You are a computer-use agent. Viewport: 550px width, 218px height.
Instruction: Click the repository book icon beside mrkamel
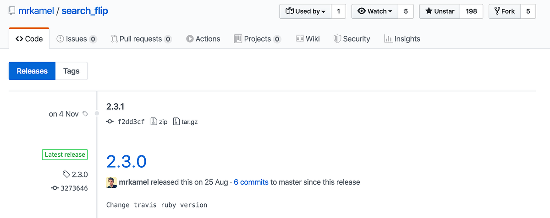pos(12,11)
